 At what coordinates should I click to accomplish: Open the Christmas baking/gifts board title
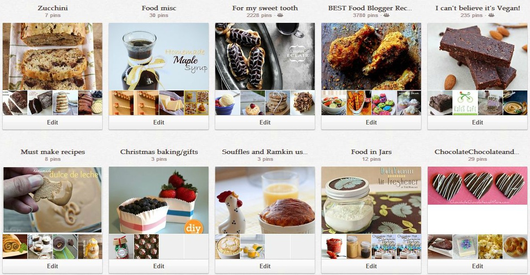(x=159, y=152)
